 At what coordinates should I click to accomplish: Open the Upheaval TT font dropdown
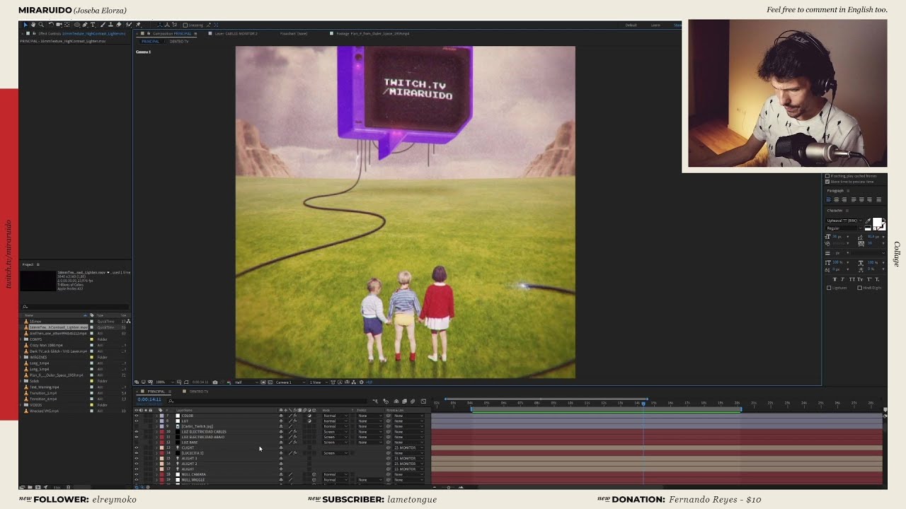(x=844, y=221)
